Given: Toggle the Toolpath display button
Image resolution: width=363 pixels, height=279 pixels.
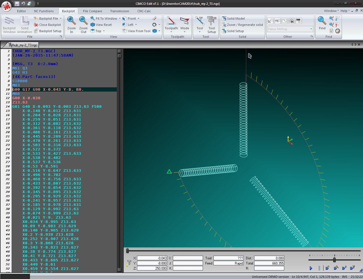Looking at the screenshot, I should [171, 21].
